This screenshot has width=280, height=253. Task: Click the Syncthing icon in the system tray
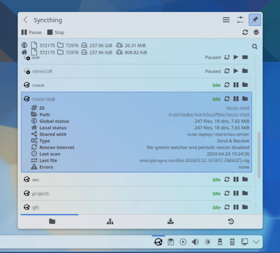[x=158, y=242]
